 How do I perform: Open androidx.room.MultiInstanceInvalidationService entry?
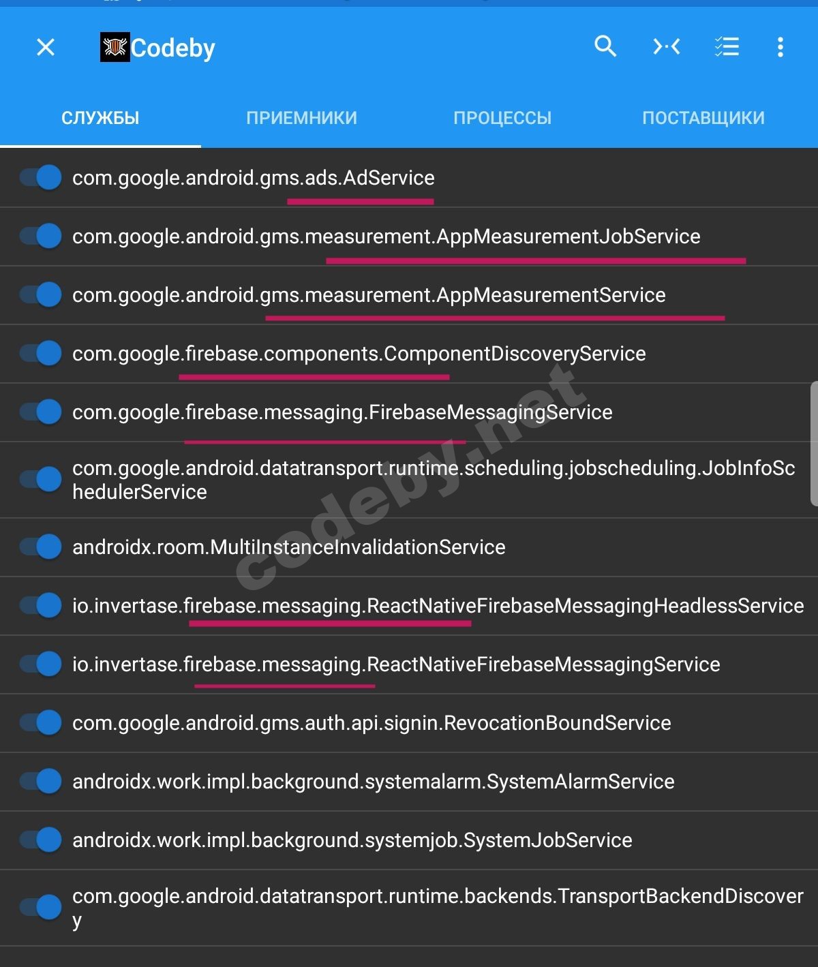pos(289,547)
